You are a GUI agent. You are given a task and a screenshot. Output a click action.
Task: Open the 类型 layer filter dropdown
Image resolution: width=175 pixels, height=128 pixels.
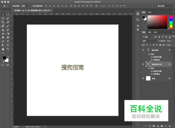coord(148,37)
